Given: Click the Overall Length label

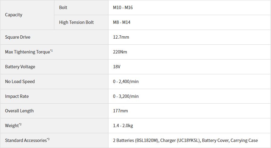Looking at the screenshot, I should (19, 111).
